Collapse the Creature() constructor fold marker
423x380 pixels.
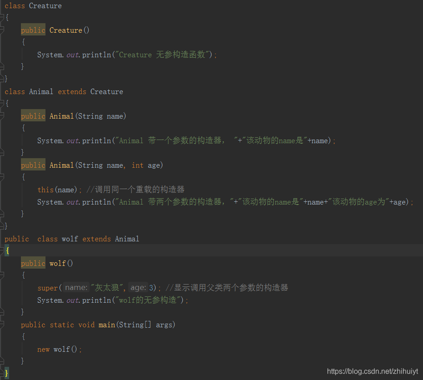pos(2,30)
